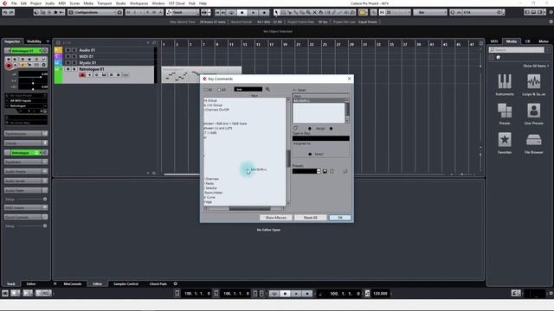
Task: Open User Presets in Media rack
Action: pos(533,113)
